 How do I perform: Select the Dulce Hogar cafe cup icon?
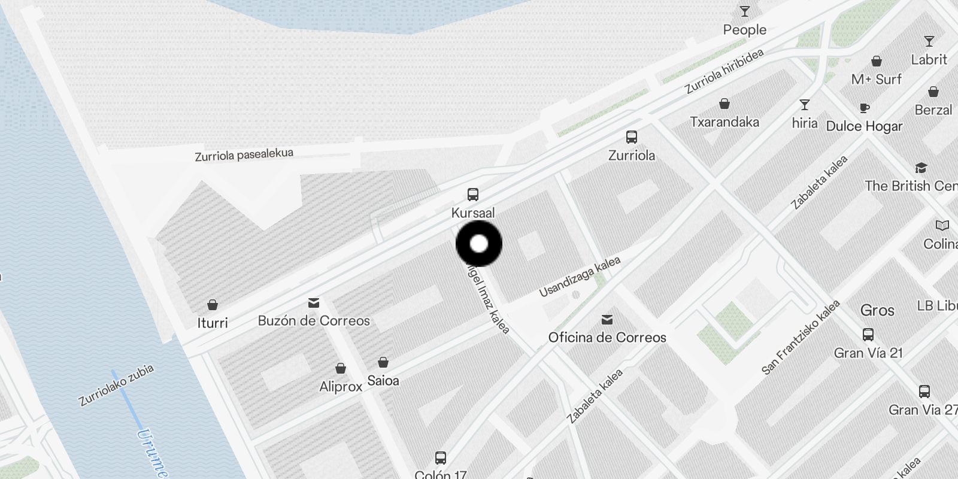click(x=864, y=108)
